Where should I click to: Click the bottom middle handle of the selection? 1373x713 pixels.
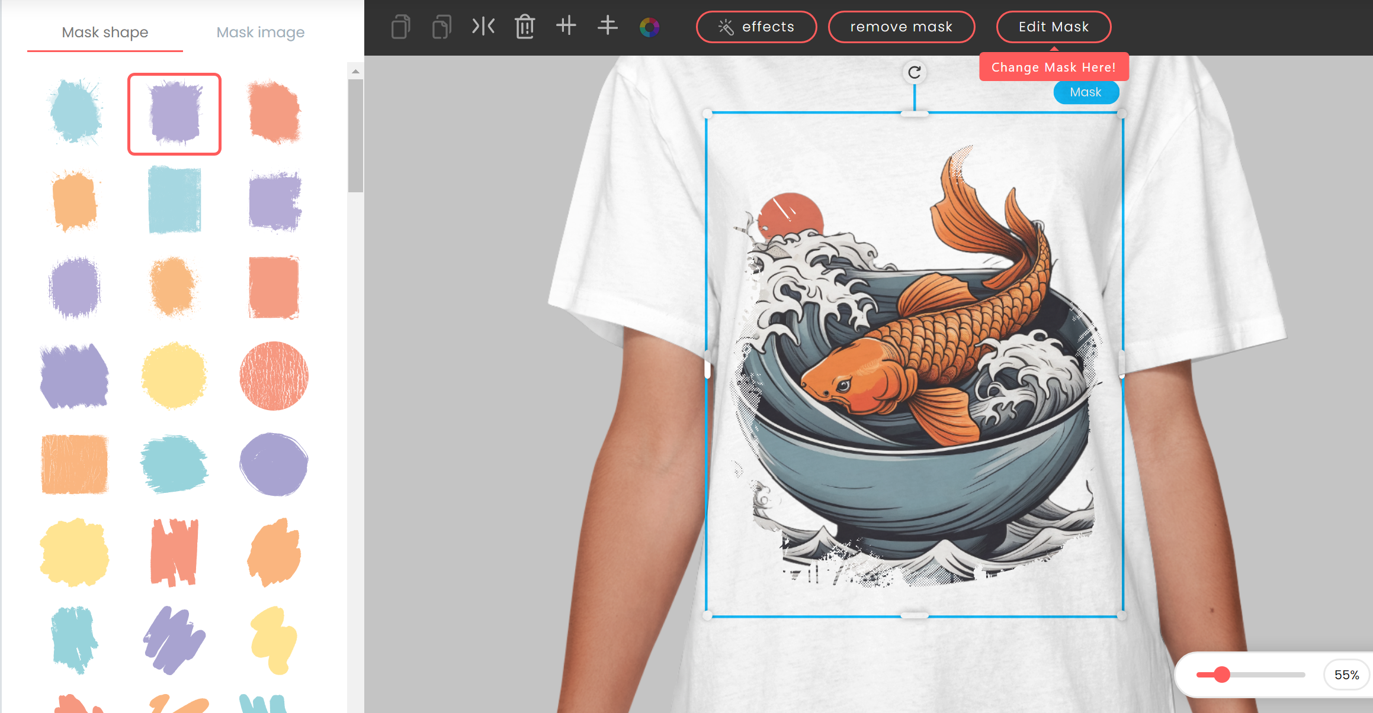914,615
